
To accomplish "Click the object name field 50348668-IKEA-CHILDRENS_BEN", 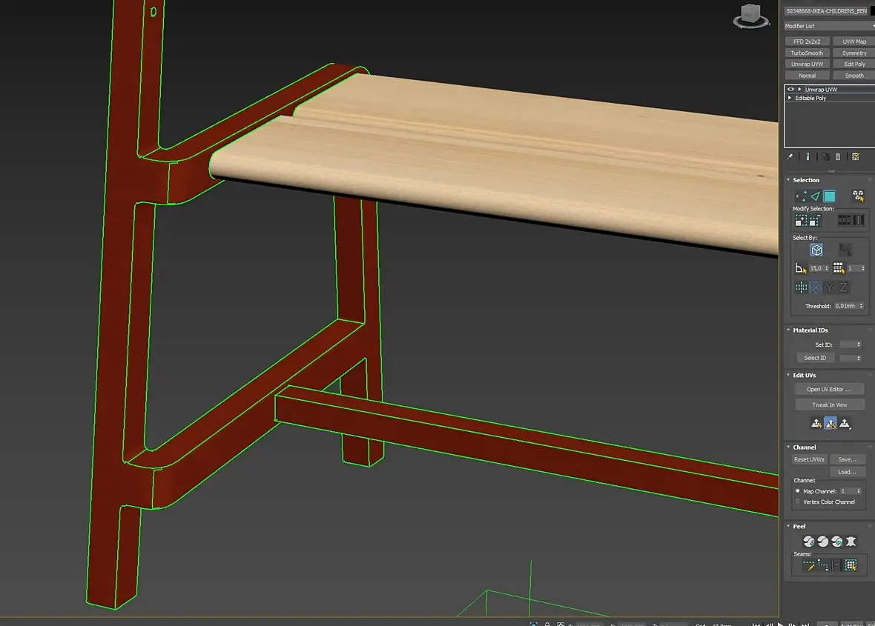I will click(x=827, y=10).
